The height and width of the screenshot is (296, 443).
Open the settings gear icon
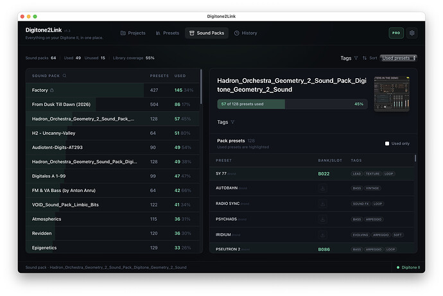[412, 33]
